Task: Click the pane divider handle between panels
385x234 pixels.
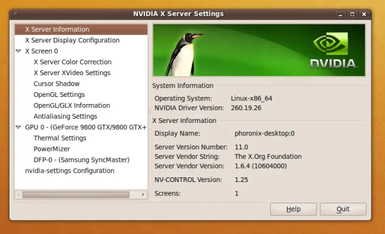Action: tap(150, 112)
